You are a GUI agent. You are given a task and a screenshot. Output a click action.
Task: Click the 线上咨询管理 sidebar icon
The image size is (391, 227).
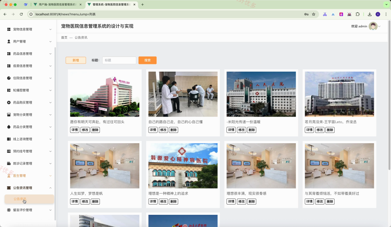click(x=9, y=139)
